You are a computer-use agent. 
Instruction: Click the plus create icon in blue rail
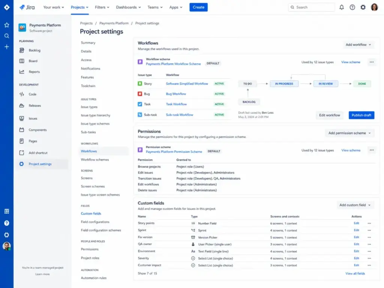7,47
